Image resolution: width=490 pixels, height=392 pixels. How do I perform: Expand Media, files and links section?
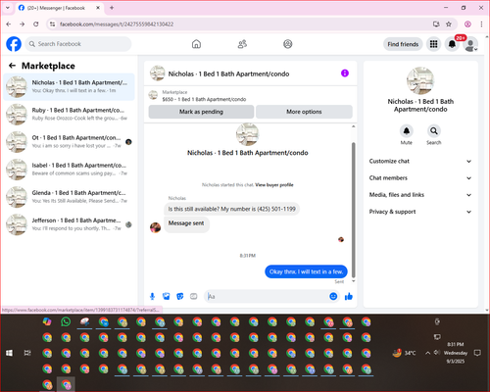coord(420,195)
